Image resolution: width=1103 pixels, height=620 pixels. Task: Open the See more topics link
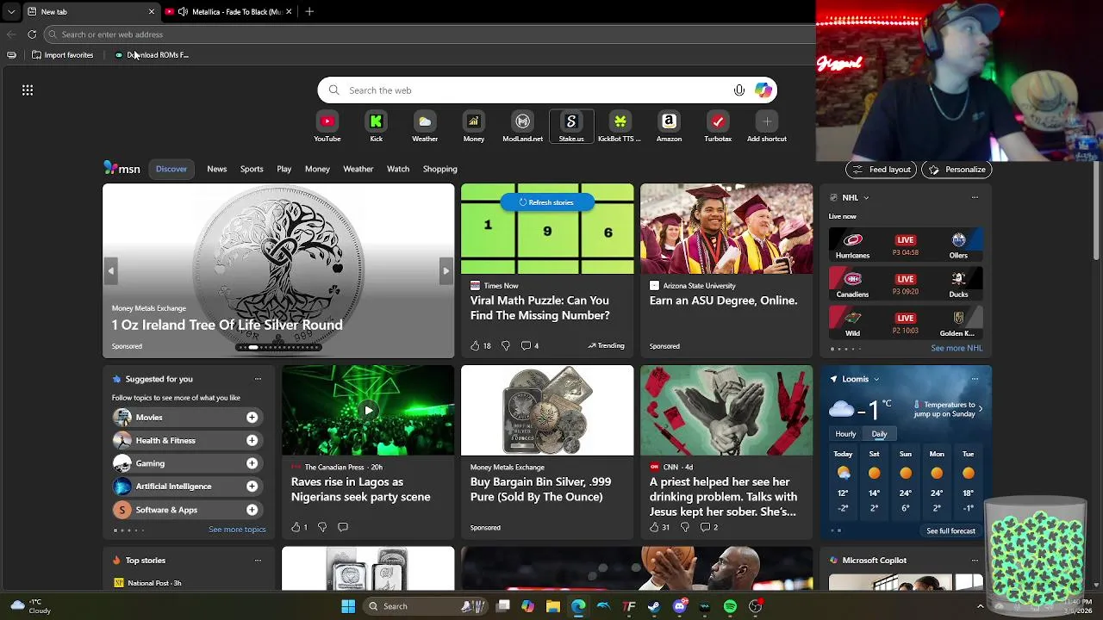tap(237, 530)
